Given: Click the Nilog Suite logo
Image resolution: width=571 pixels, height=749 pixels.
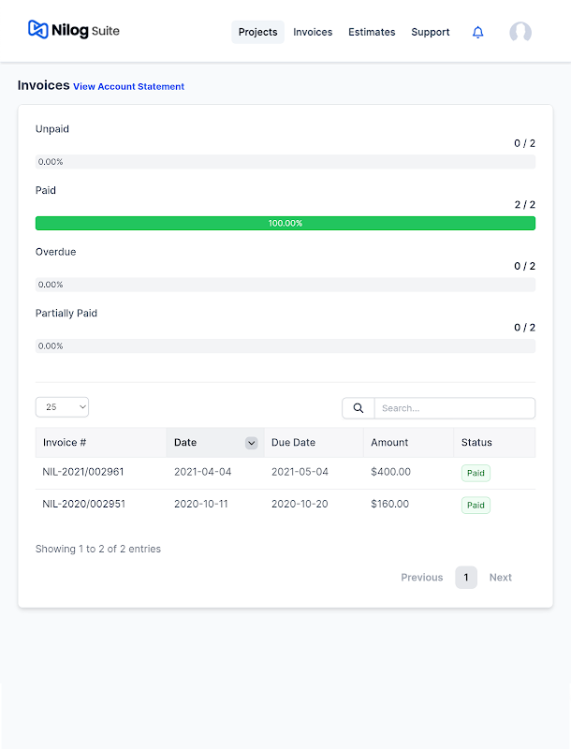Looking at the screenshot, I should click(74, 31).
